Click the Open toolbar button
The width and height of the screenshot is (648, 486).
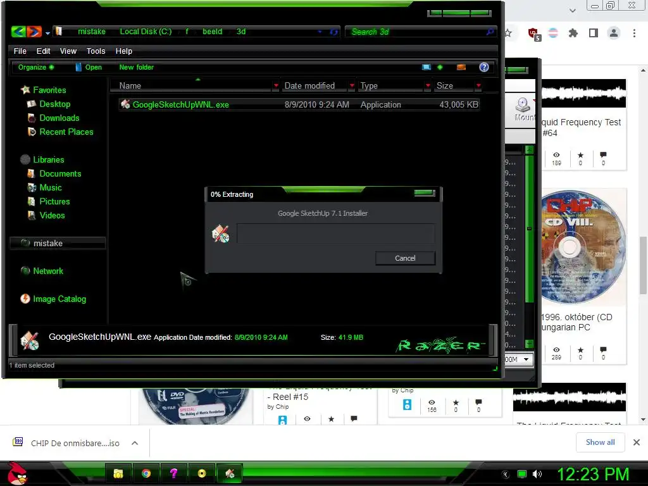pos(89,67)
